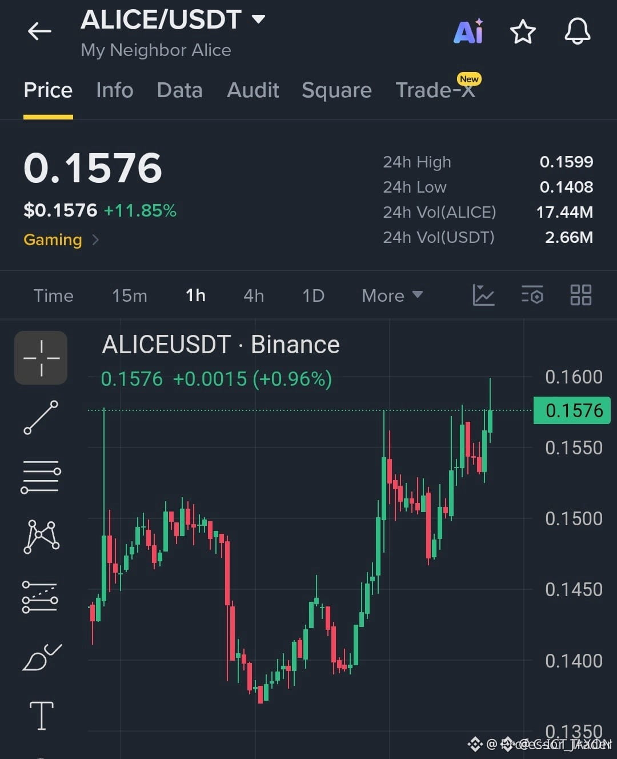
Task: Open chart settings list icon
Action: (532, 295)
